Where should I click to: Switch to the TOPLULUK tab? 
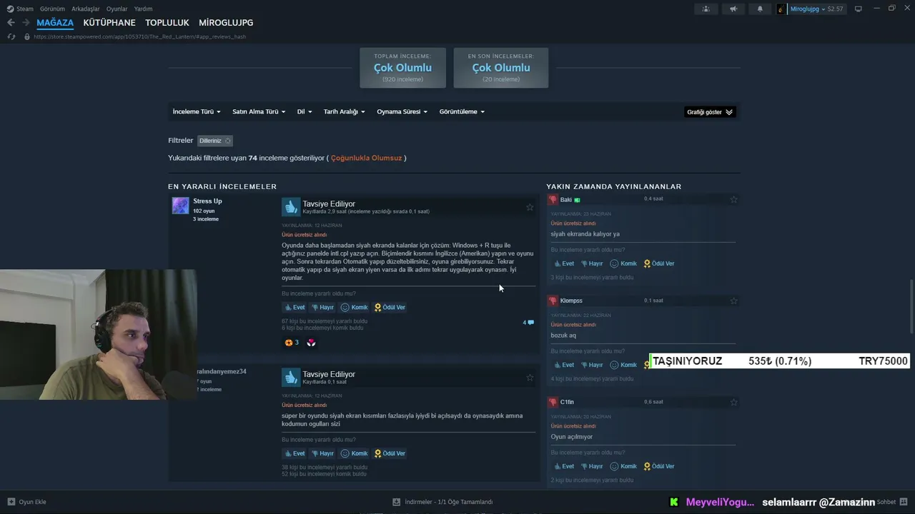(x=167, y=23)
